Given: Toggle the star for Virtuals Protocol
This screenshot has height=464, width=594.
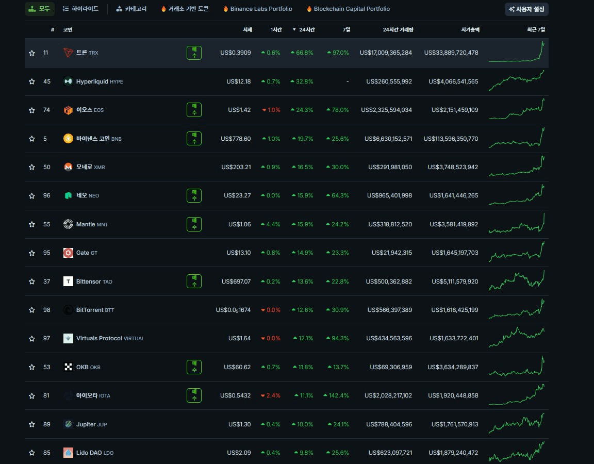Looking at the screenshot, I should [32, 339].
